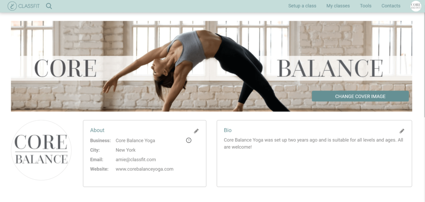Viewport: 425px width, 202px height.
Task: Click the Bio description text
Action: point(313,144)
